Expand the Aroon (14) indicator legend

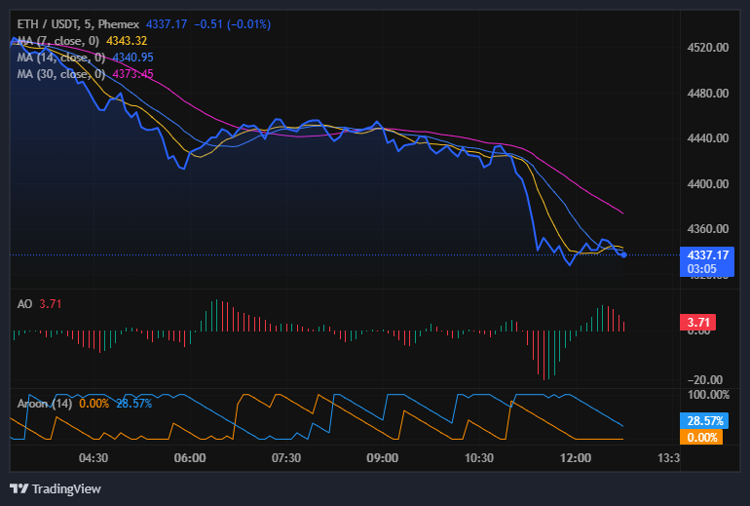click(x=45, y=403)
